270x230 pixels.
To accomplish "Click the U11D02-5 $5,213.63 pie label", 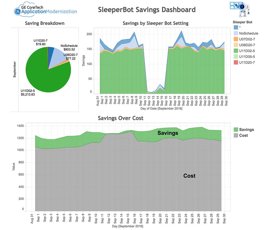I will point(28,93).
